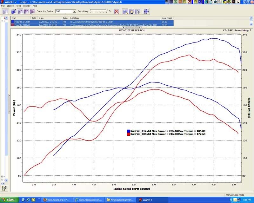
Task: Show desktop via quick launch icon
Action: coord(23,200)
